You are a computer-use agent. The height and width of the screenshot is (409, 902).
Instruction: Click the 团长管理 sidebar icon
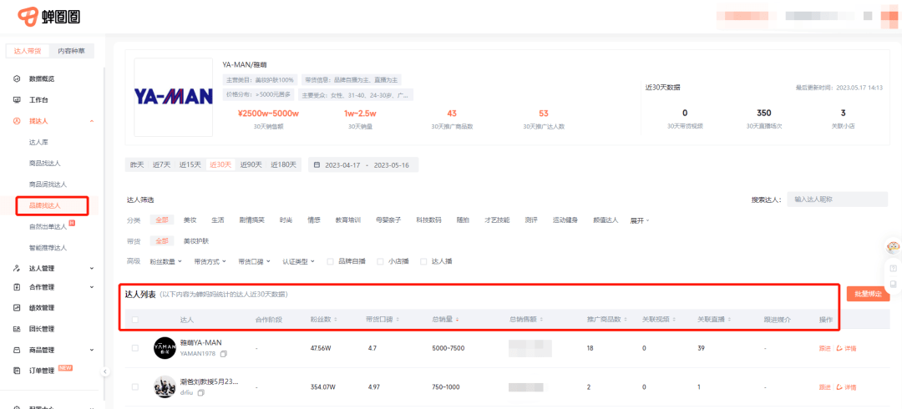click(18, 329)
